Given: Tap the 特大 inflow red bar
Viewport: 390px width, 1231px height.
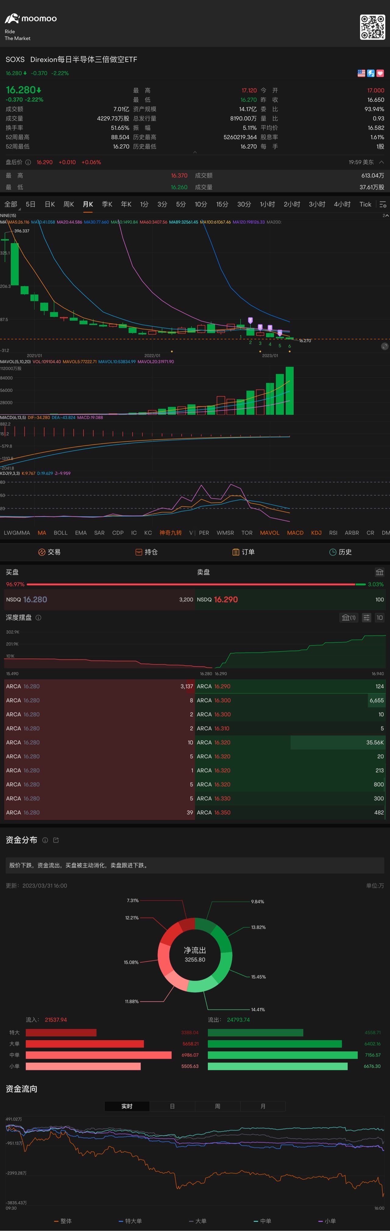Looking at the screenshot, I should click(x=61, y=1033).
